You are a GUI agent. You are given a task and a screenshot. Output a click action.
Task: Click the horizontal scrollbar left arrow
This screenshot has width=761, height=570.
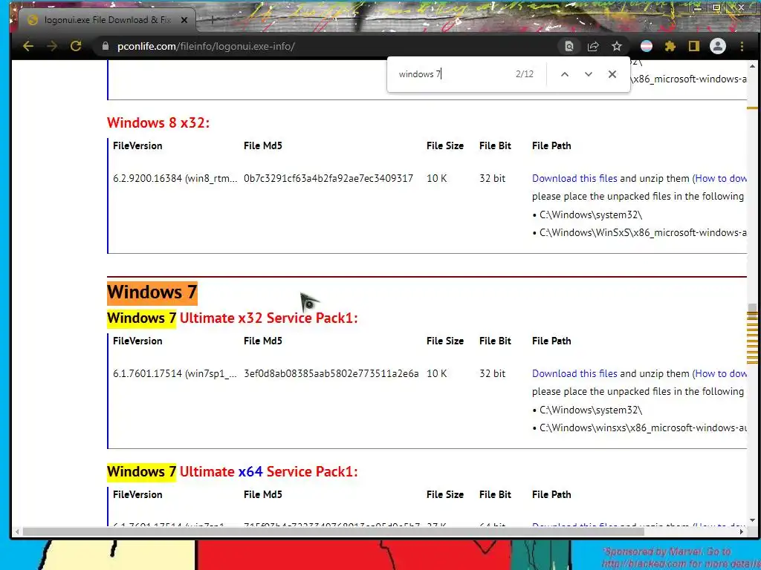click(17, 531)
